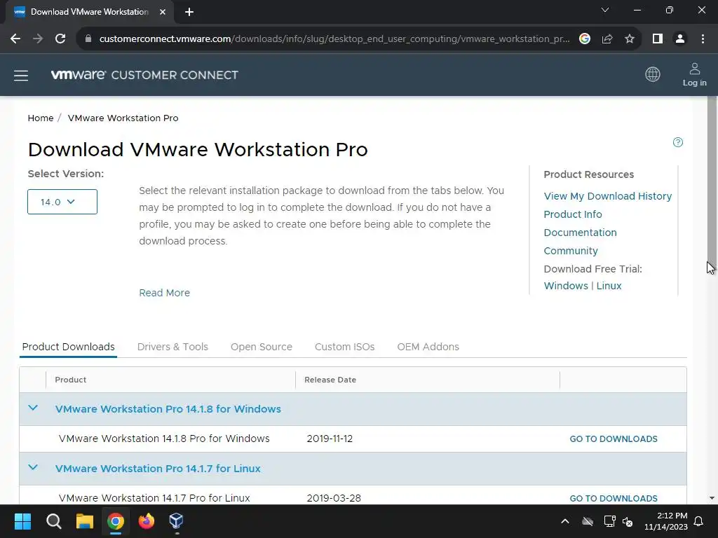Click VMware Workstation Pro breadcrumb
The width and height of the screenshot is (718, 538).
point(123,118)
